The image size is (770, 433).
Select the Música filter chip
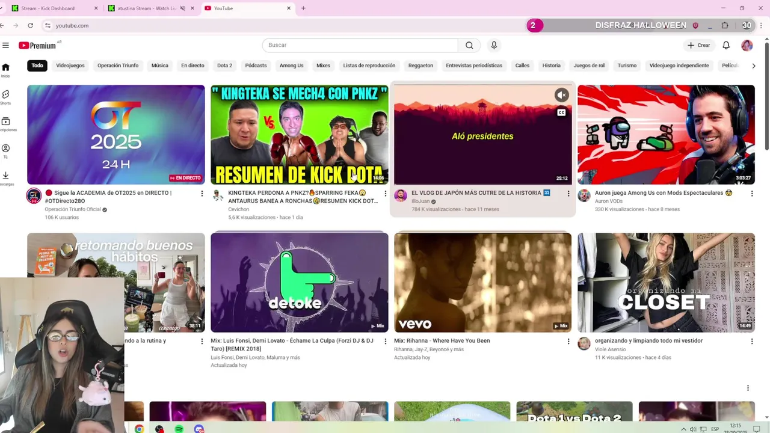(x=160, y=66)
